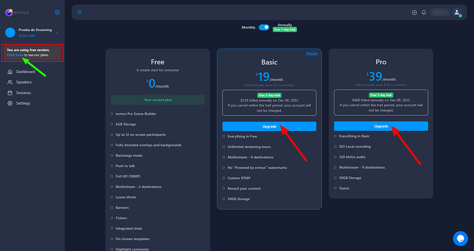This screenshot has height=251, width=474.
Task: Click the $19/month price
Action: [x=269, y=77]
